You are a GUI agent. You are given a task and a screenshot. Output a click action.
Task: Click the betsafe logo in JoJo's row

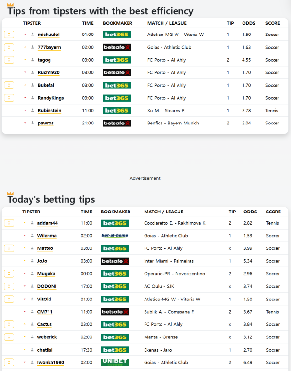pos(114,261)
